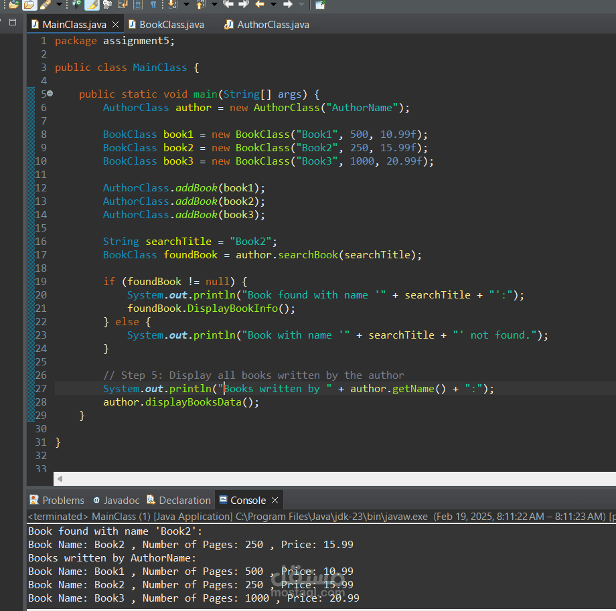Click the marker beside line 5
616x611 pixels.
tap(50, 94)
